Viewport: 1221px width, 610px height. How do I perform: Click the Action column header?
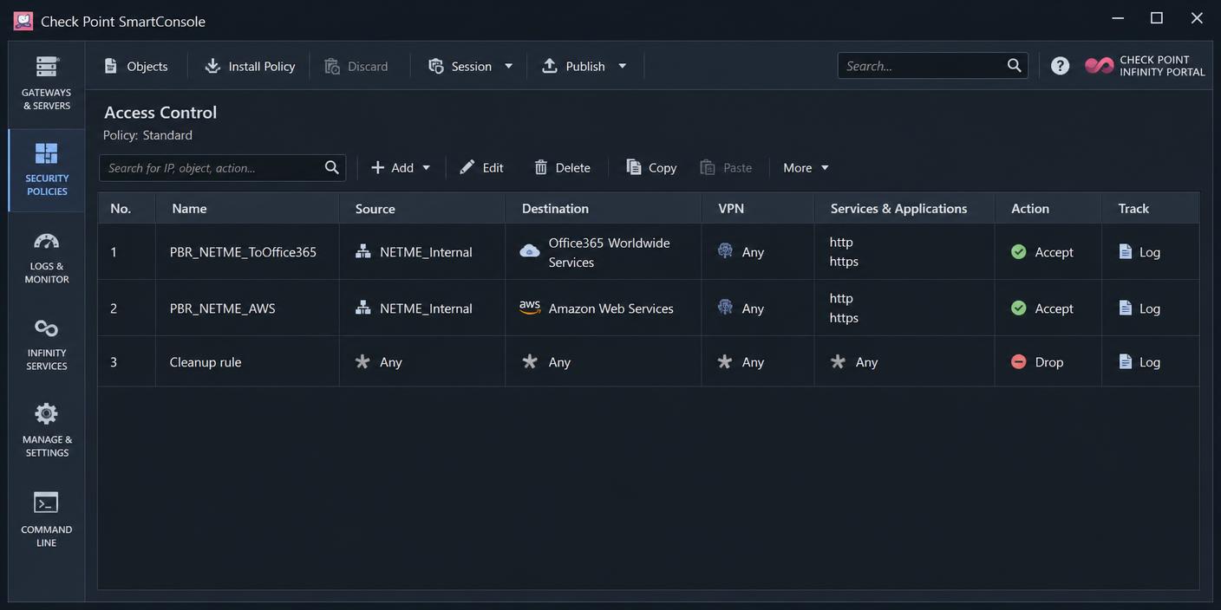[x=1048, y=208]
